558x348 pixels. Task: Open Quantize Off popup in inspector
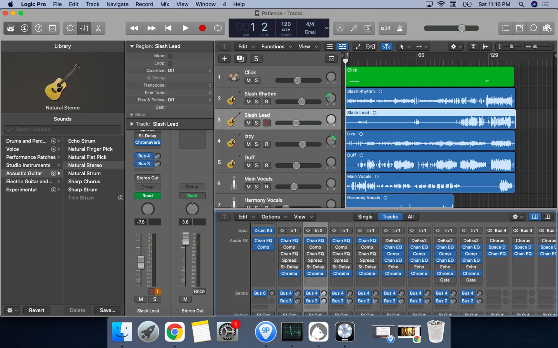pyautogui.click(x=190, y=70)
